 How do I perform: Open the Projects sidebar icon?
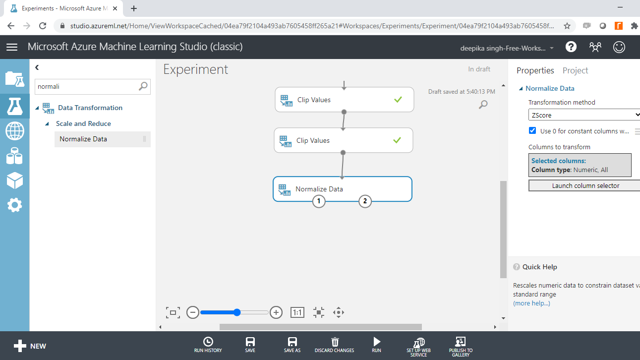point(14,79)
